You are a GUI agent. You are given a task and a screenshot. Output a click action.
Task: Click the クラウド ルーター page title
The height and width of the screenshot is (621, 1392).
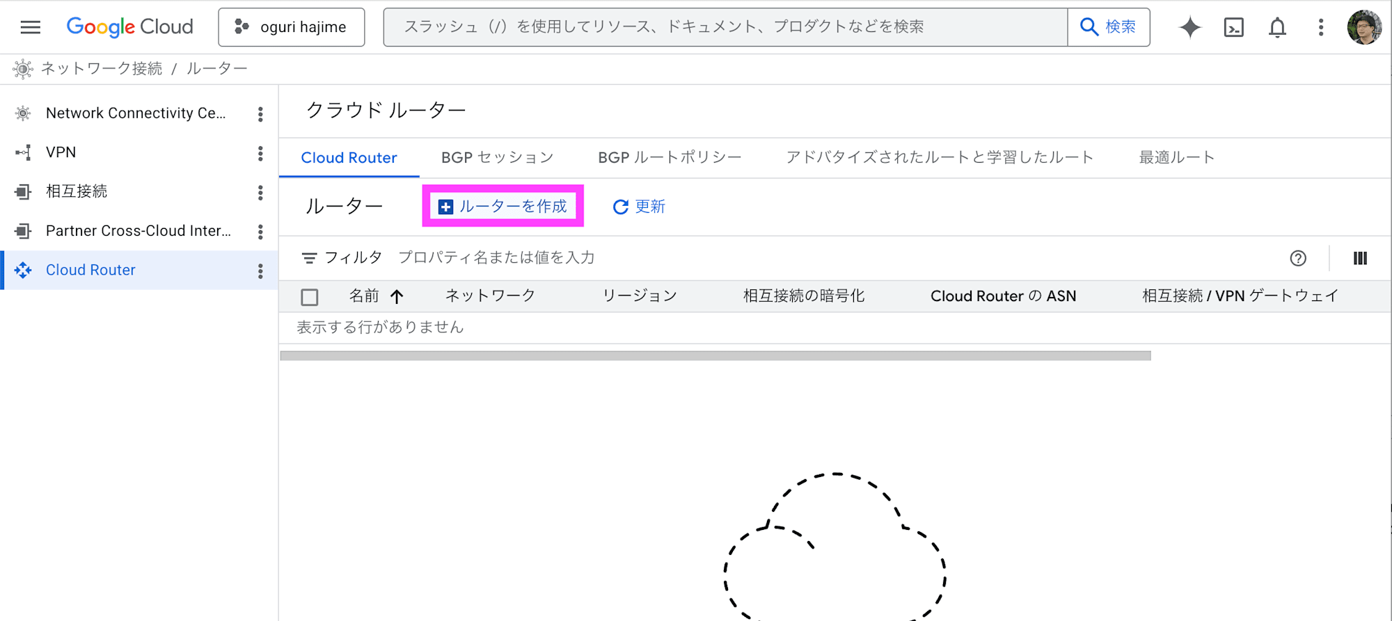tap(386, 111)
